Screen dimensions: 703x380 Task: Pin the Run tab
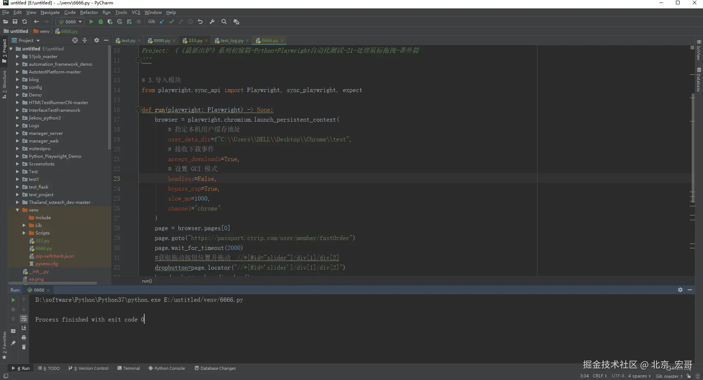13,343
